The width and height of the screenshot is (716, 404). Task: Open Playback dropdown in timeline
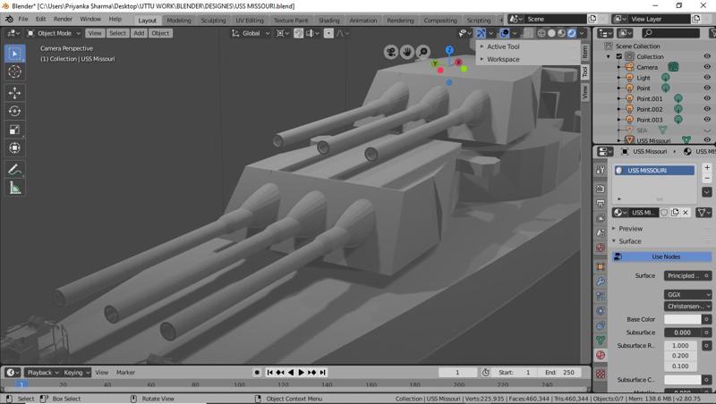(x=42, y=373)
